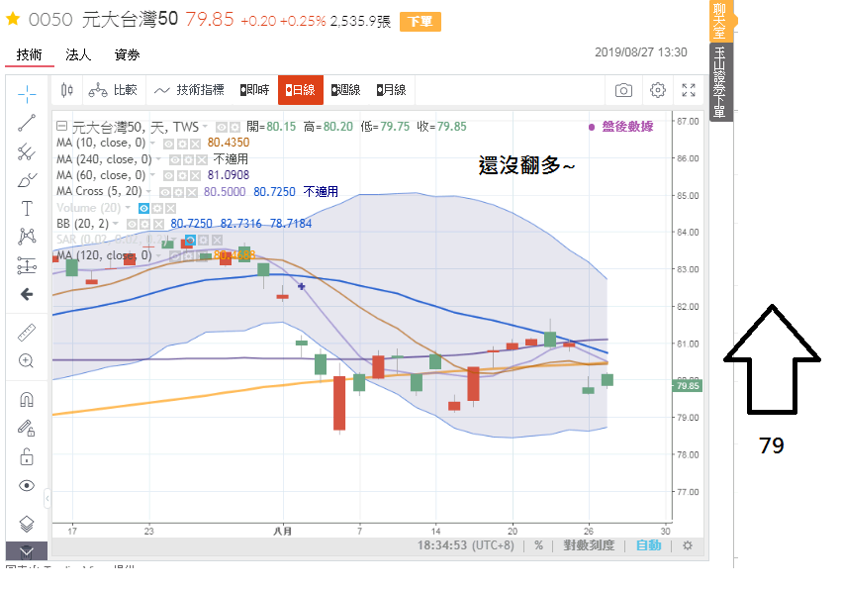
Task: Open settings for MA (240, close, 0)
Action: tap(188, 159)
